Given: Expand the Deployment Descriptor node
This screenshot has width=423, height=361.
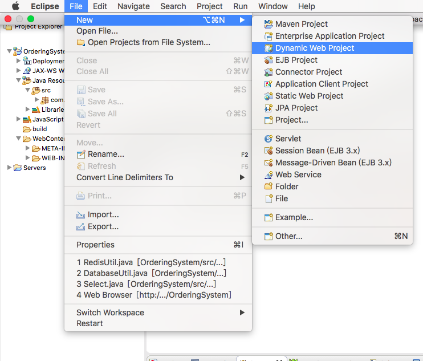Looking at the screenshot, I should (18, 60).
